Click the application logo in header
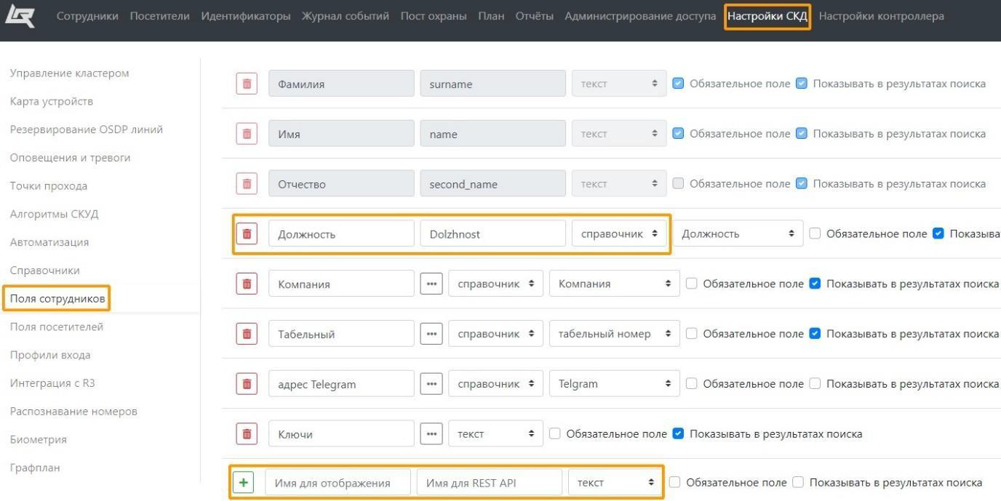The width and height of the screenshot is (1001, 501). (x=20, y=16)
